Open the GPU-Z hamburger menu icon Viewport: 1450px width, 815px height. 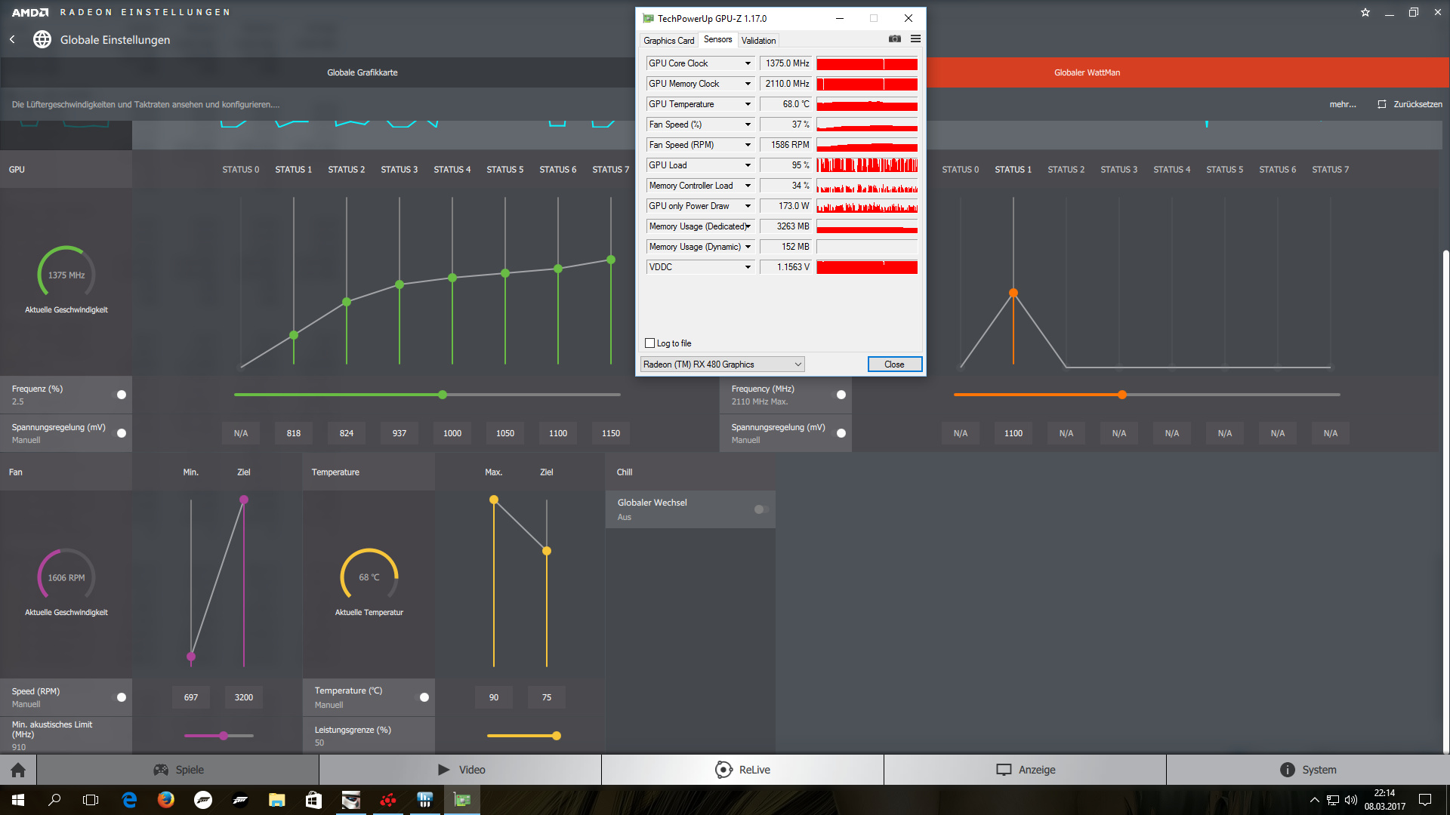pyautogui.click(x=915, y=39)
